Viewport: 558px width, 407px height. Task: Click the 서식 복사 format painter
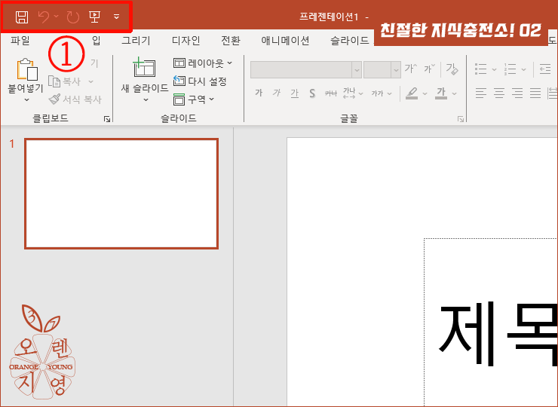75,99
